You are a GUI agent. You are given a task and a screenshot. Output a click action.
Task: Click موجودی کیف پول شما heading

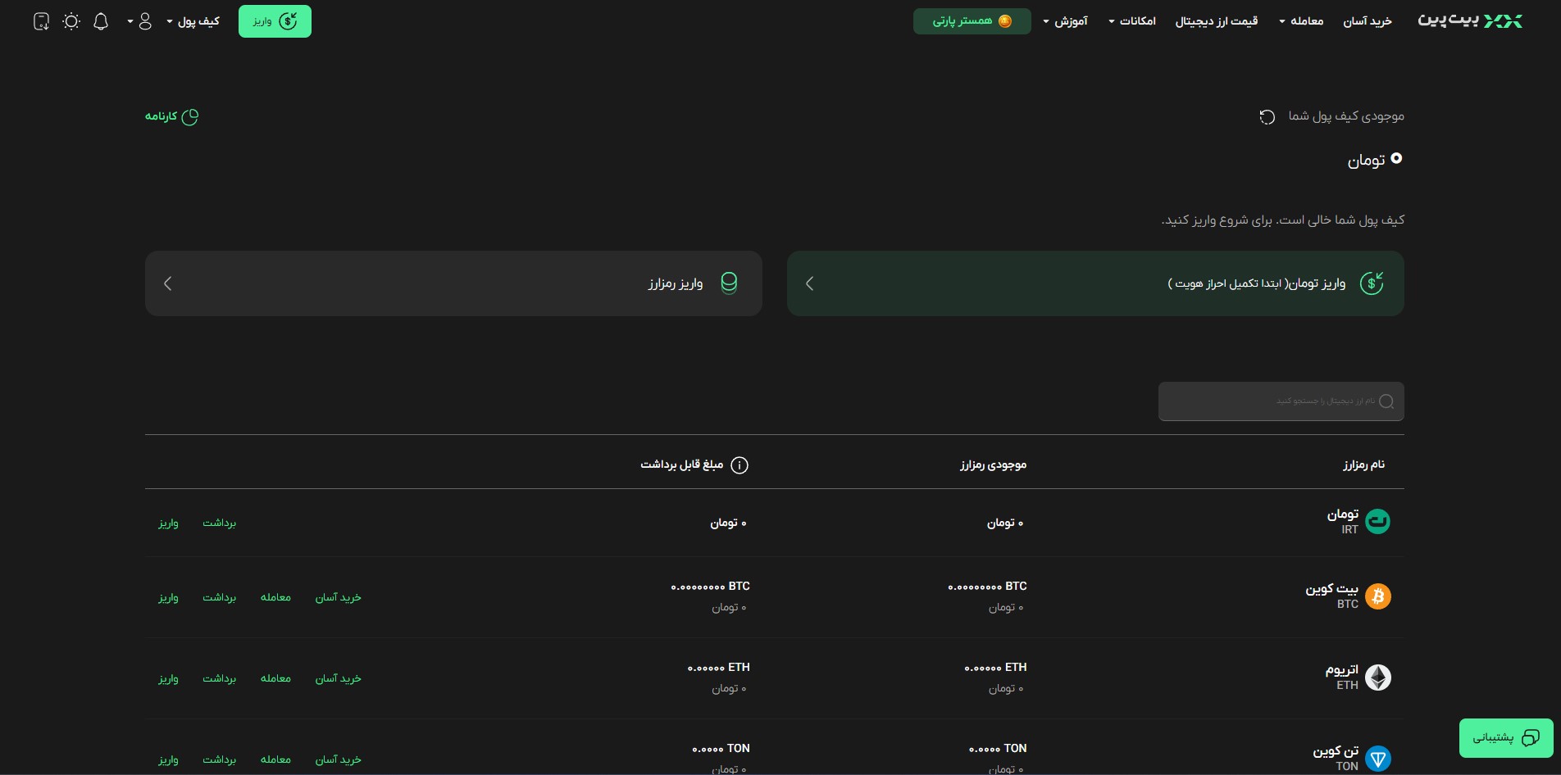[1346, 116]
